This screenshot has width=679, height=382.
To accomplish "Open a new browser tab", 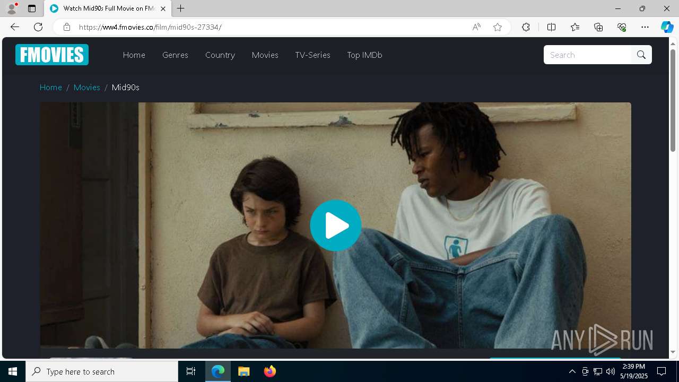I will point(181,8).
